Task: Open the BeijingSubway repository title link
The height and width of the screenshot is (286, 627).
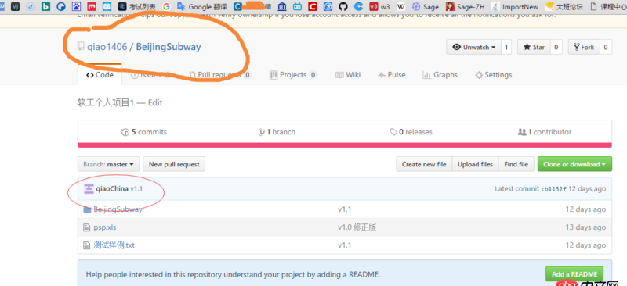Action: click(x=169, y=47)
